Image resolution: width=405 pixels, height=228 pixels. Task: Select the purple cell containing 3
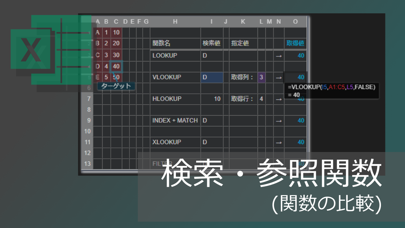point(261,77)
